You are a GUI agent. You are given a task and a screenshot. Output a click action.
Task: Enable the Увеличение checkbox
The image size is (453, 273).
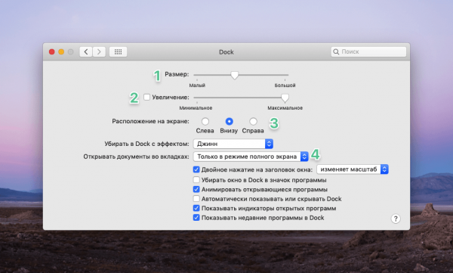[x=146, y=98]
